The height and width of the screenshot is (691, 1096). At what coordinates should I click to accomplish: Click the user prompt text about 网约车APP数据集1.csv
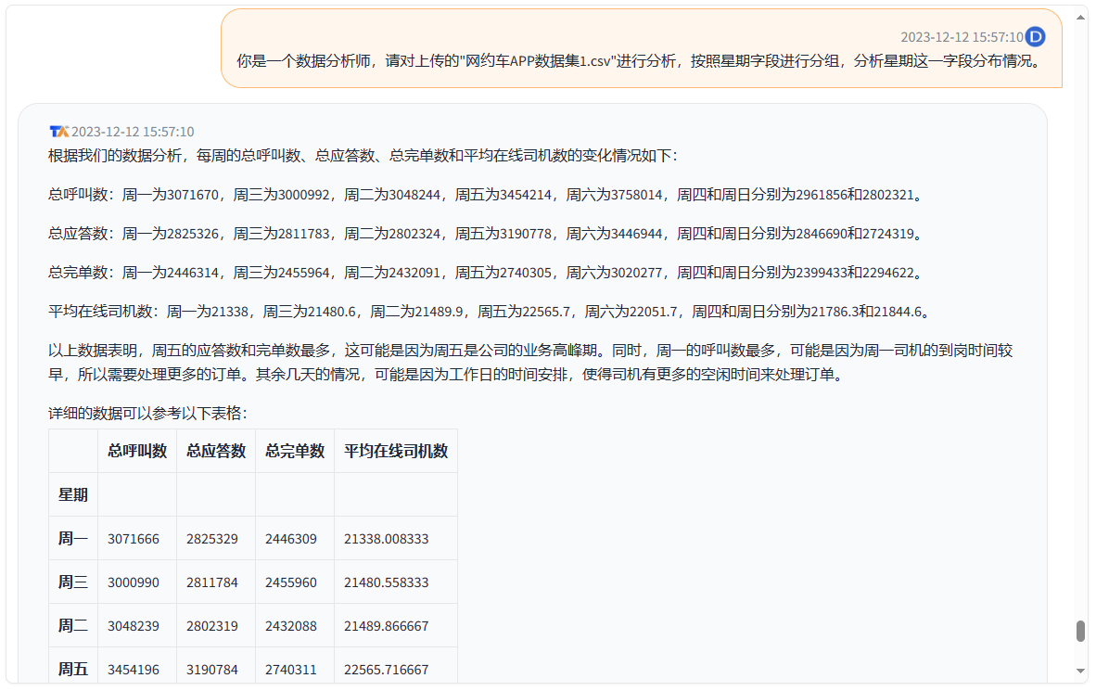pos(641,61)
